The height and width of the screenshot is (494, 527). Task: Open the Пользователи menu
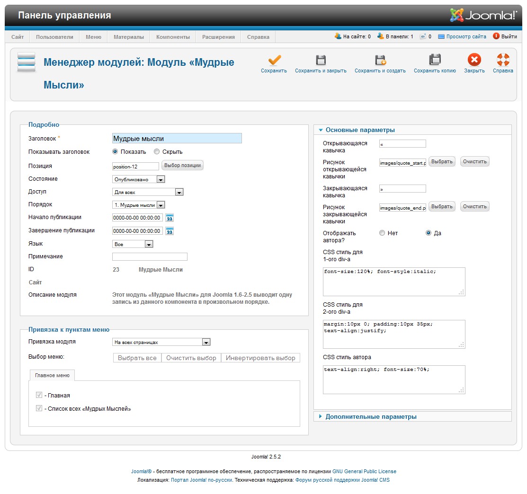click(x=54, y=37)
